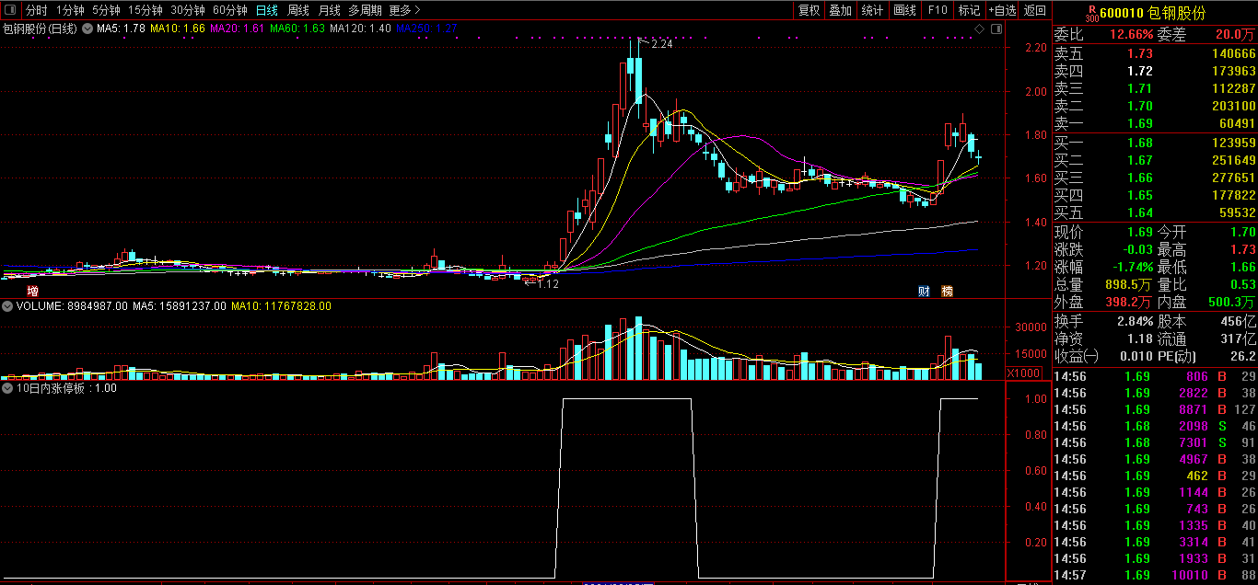Open the 多周期 multi-period view

tap(365, 10)
